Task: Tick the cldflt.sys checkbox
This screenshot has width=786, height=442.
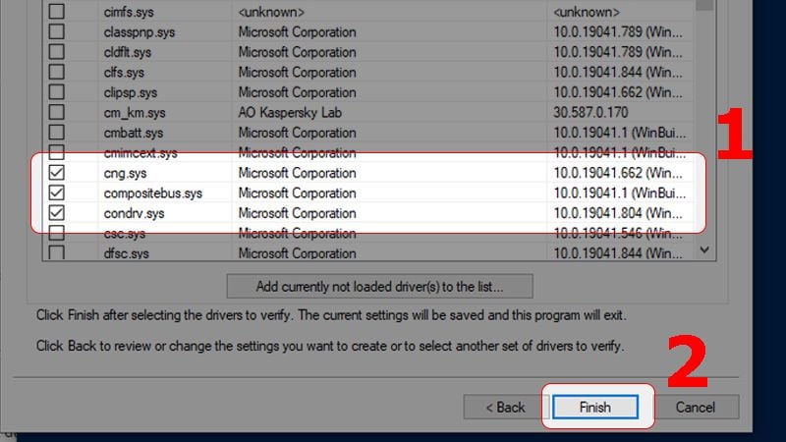Action: point(56,52)
